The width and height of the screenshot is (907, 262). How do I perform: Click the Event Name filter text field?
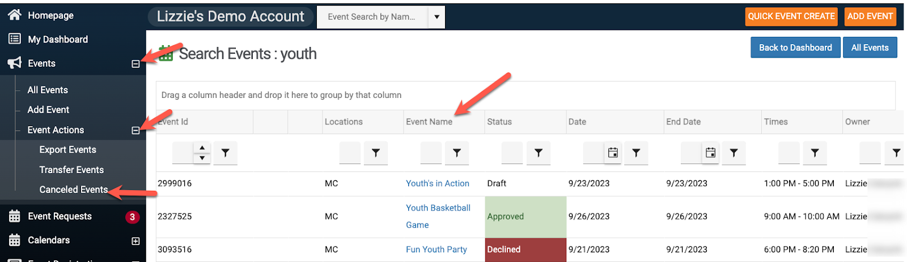431,153
